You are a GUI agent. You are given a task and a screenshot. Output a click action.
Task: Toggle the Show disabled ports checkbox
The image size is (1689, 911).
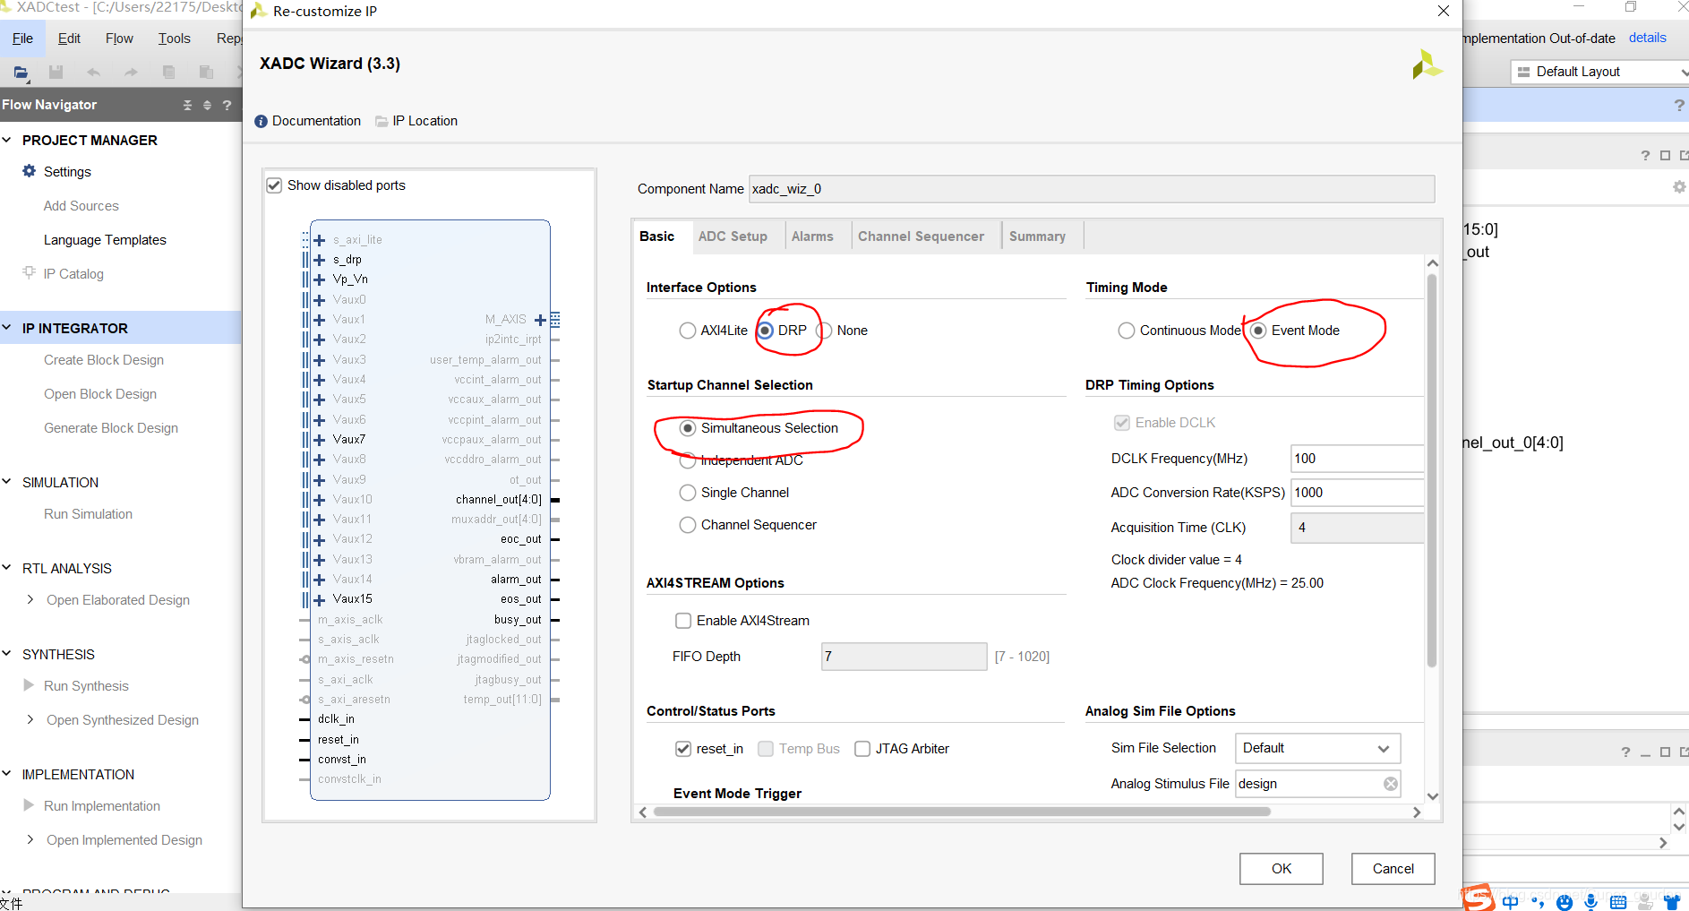pos(274,185)
